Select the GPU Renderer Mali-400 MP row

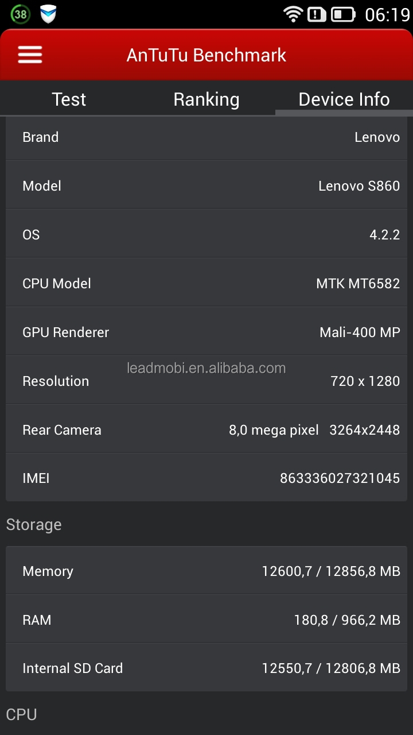206,332
